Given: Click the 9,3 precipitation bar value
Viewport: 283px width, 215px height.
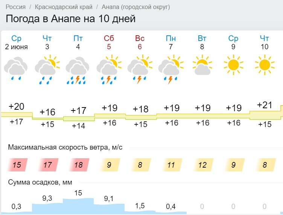Looking at the screenshot, I should [47, 198].
